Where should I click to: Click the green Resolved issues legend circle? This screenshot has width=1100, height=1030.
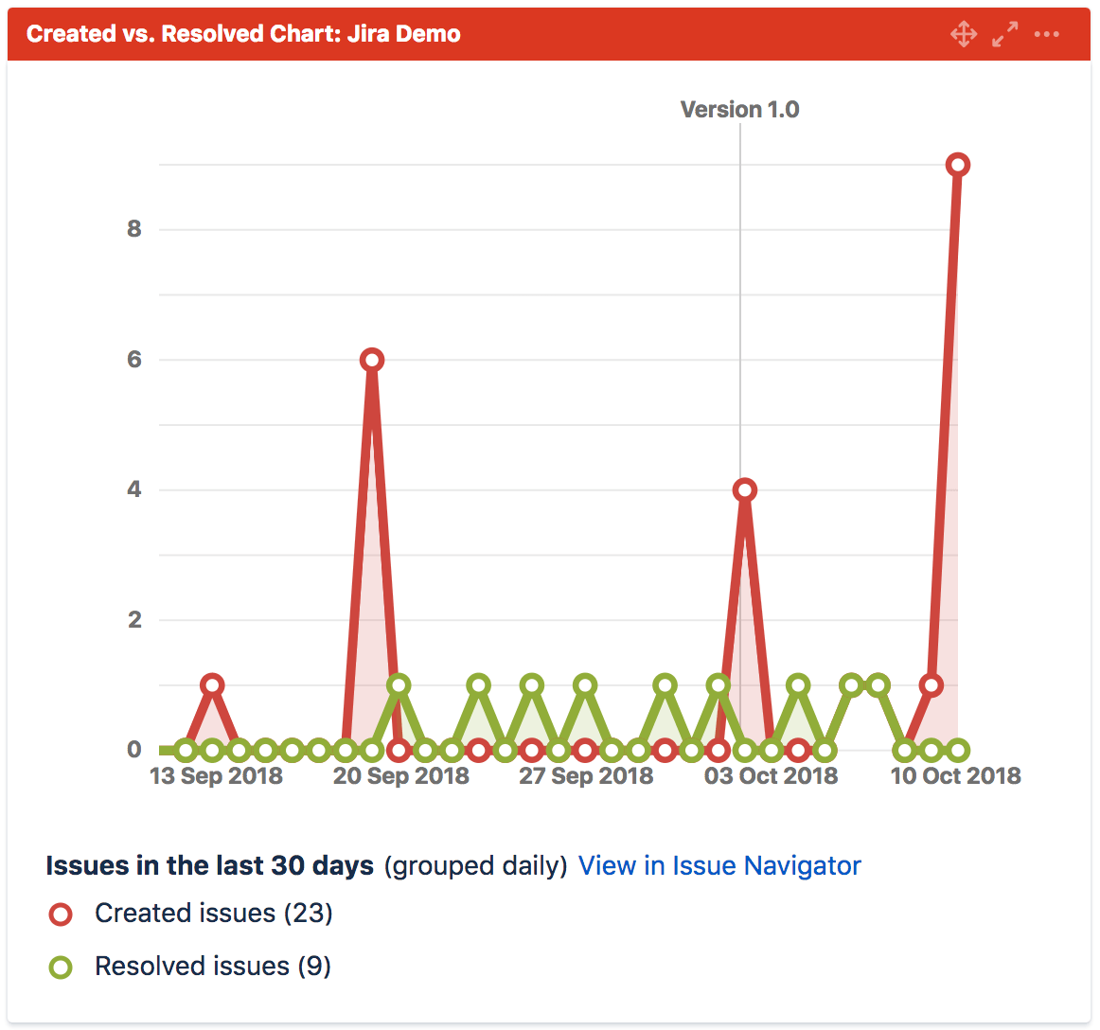pyautogui.click(x=61, y=967)
